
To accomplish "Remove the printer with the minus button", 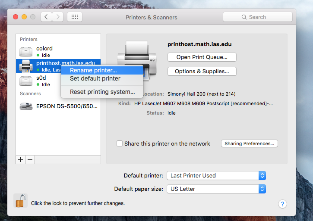I will [x=30, y=160].
